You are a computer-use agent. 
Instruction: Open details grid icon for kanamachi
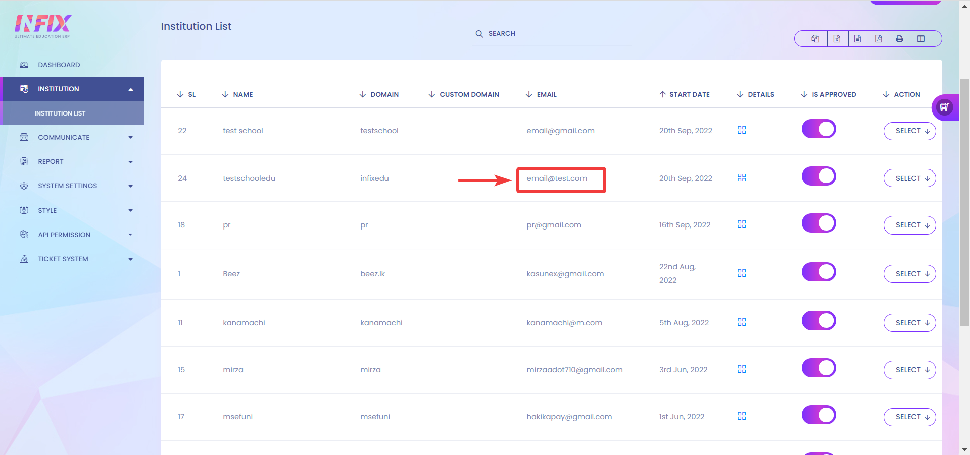click(742, 322)
